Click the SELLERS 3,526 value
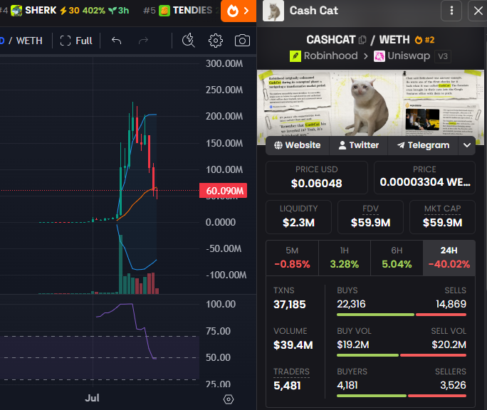487x410 pixels. pos(453,385)
